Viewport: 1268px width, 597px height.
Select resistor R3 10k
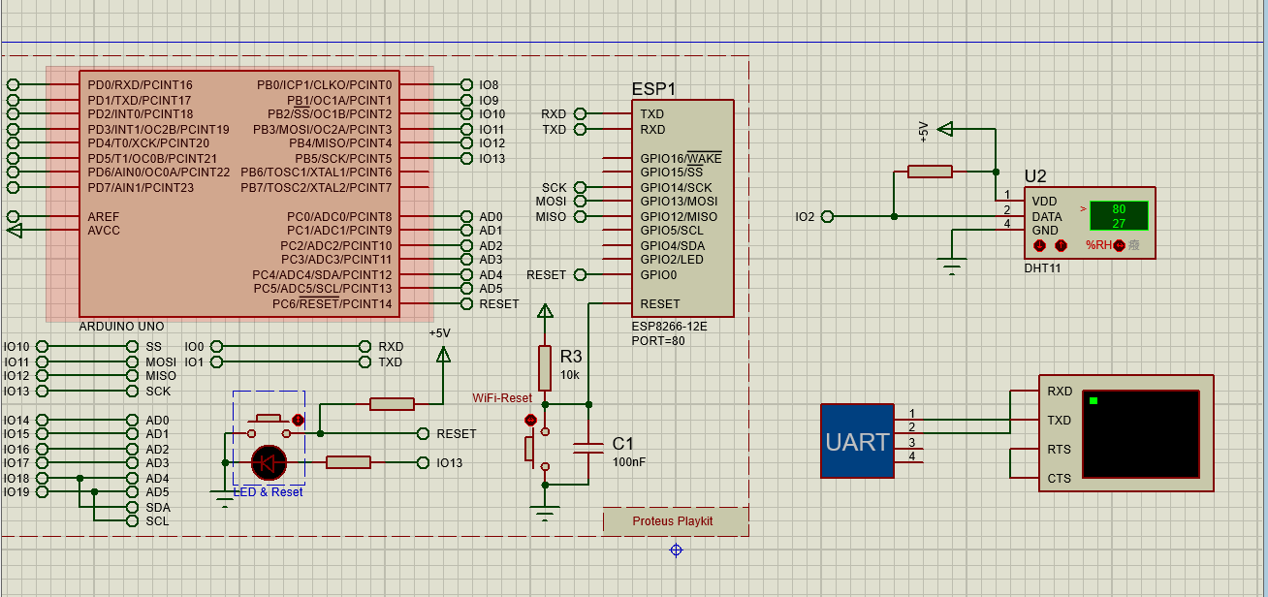(x=545, y=367)
